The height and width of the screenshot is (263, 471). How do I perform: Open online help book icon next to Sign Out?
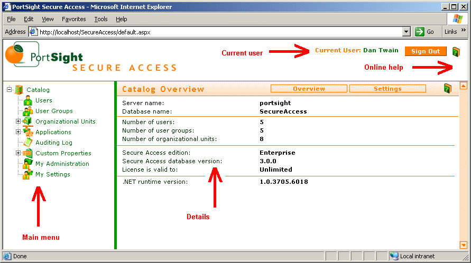(x=456, y=52)
